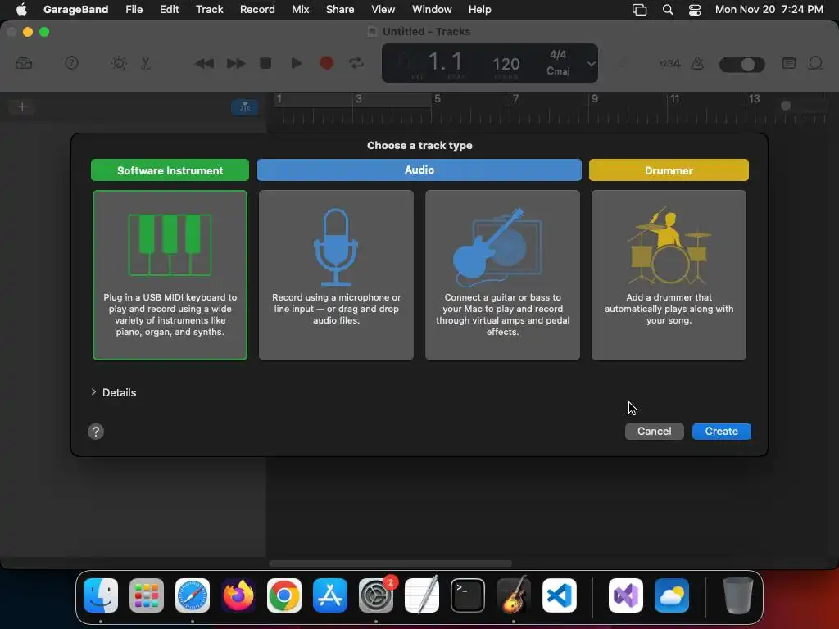Open the Apple menu

[21, 9]
